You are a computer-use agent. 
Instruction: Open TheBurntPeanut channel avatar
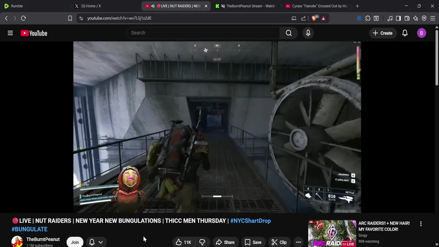pyautogui.click(x=17, y=242)
